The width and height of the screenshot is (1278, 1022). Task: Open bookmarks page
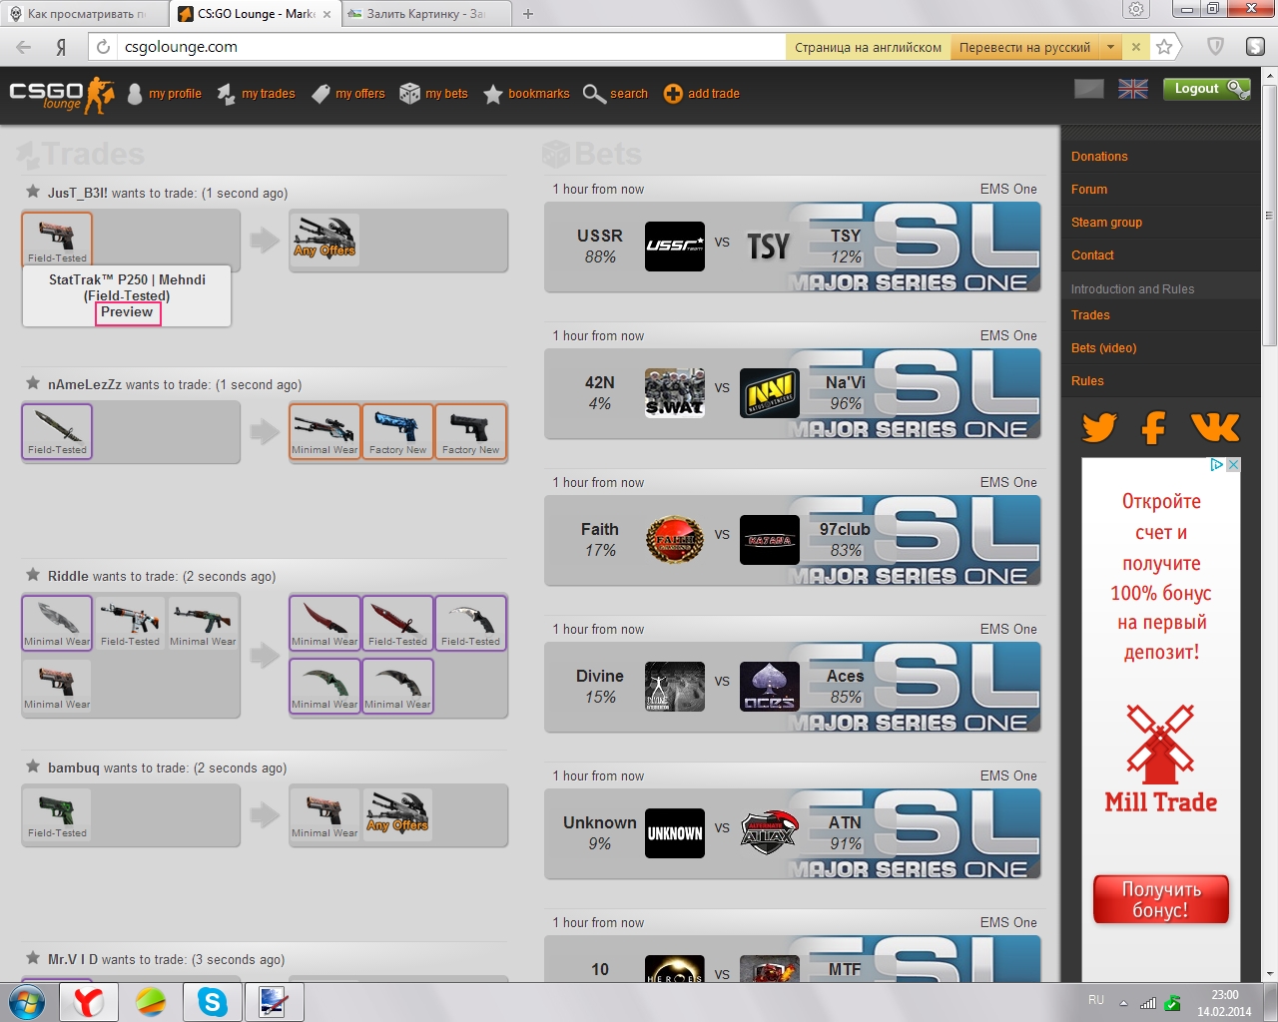pos(526,94)
